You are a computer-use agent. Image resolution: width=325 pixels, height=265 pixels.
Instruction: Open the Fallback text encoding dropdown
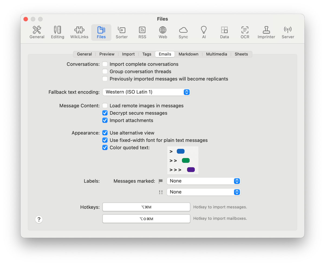[146, 92]
